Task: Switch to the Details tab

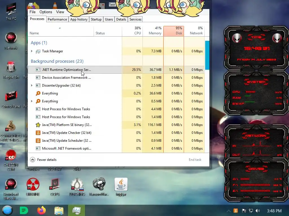Action: [x=121, y=19]
